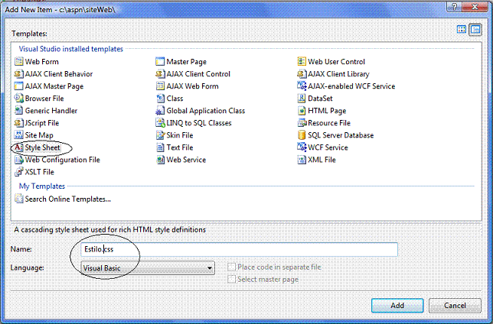Tick Place code in separate file checkbox
The width and height of the screenshot is (493, 324).
(231, 267)
